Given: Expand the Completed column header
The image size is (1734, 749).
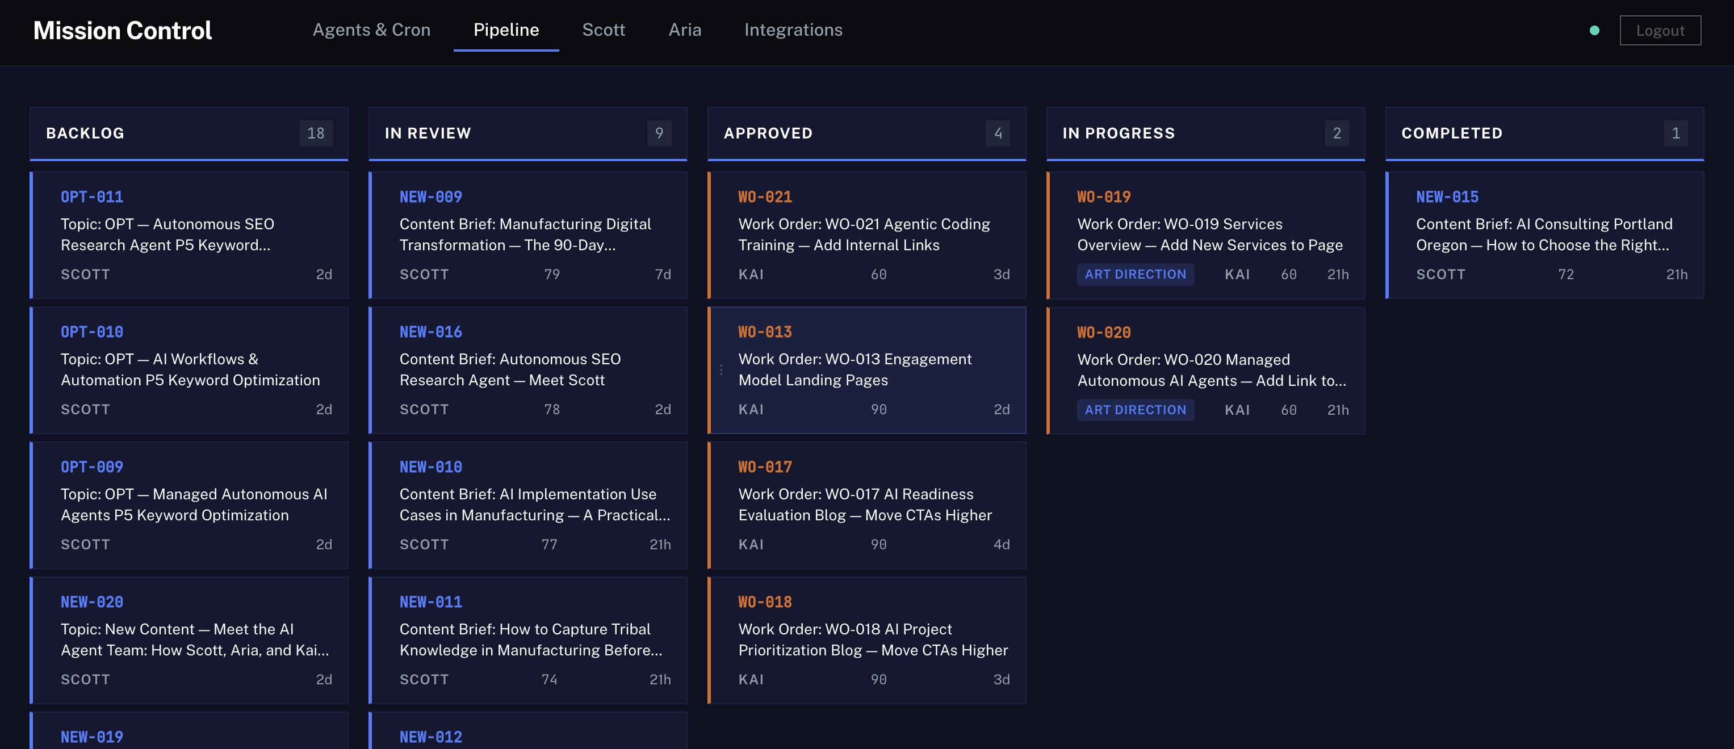Looking at the screenshot, I should pos(1451,133).
